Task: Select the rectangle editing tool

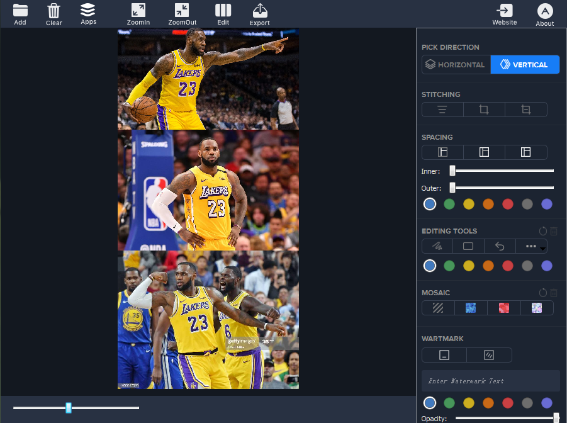Action: tap(468, 246)
